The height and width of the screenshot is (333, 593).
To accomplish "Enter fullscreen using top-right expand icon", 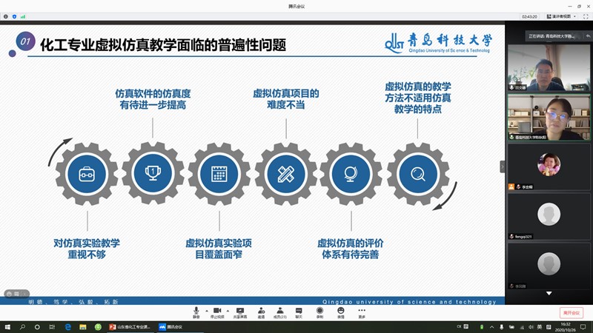I will [x=584, y=16].
